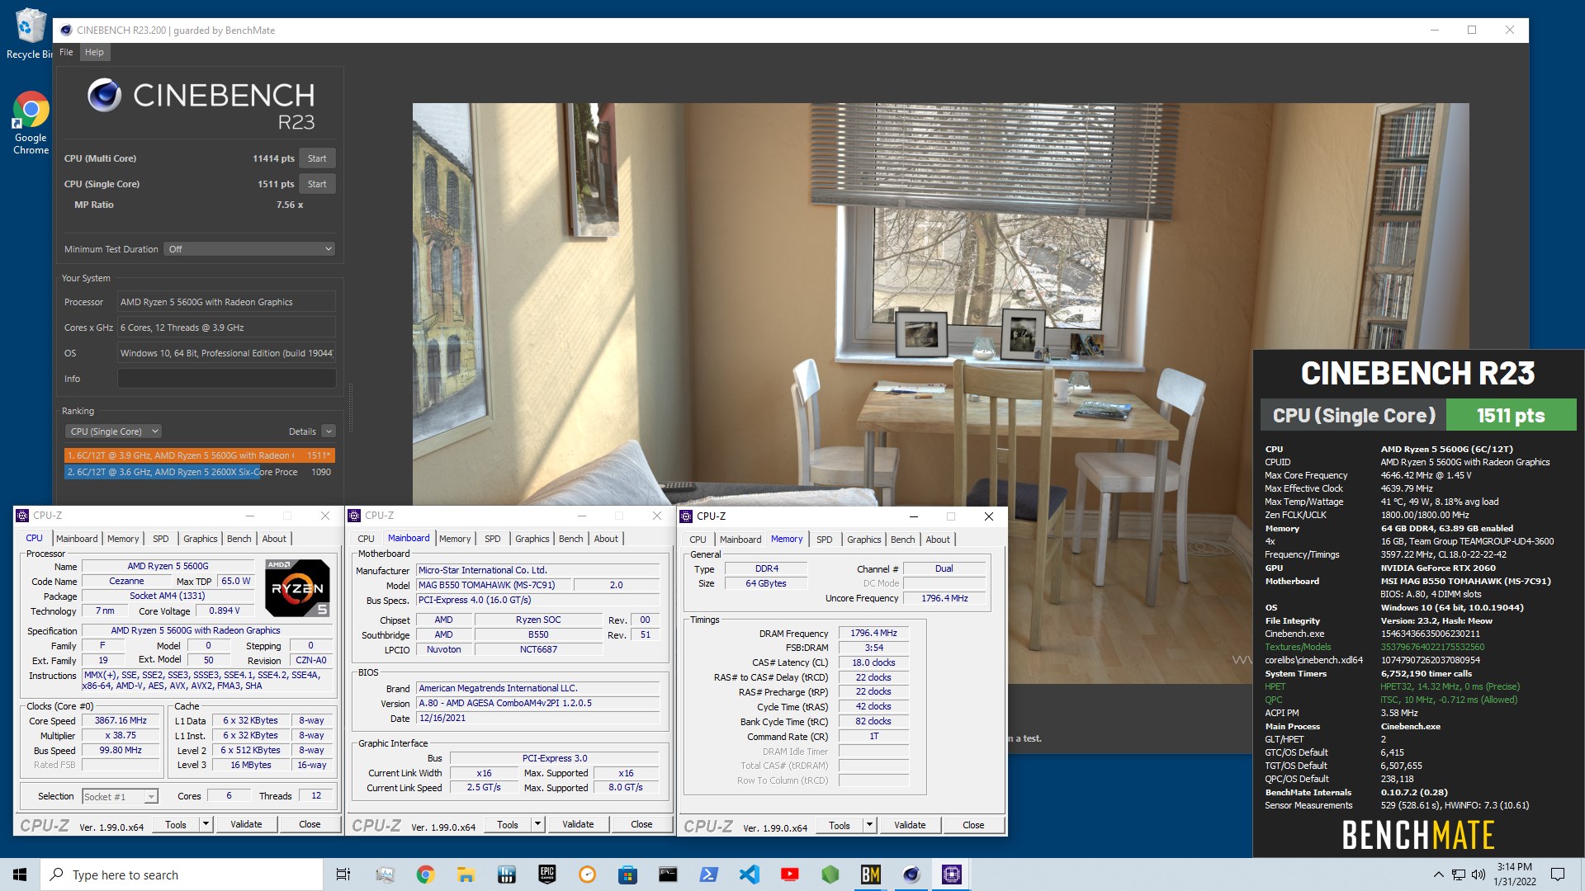
Task: Open the Minimum Test Duration dropdown
Action: [x=249, y=249]
